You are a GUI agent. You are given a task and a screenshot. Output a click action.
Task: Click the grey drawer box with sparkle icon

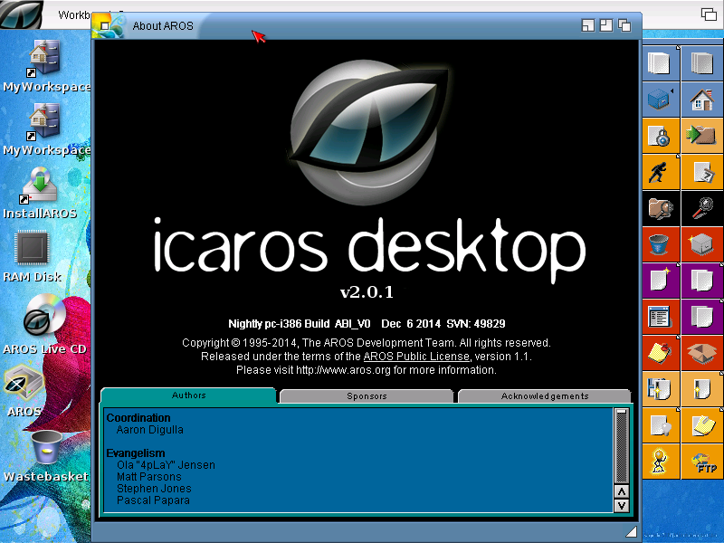(701, 243)
